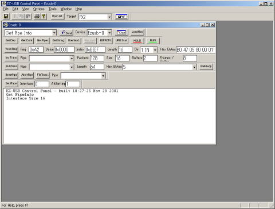Image resolution: width=275 pixels, height=209 pixels.
Task: Open the Window menu
Action: pos(66,9)
